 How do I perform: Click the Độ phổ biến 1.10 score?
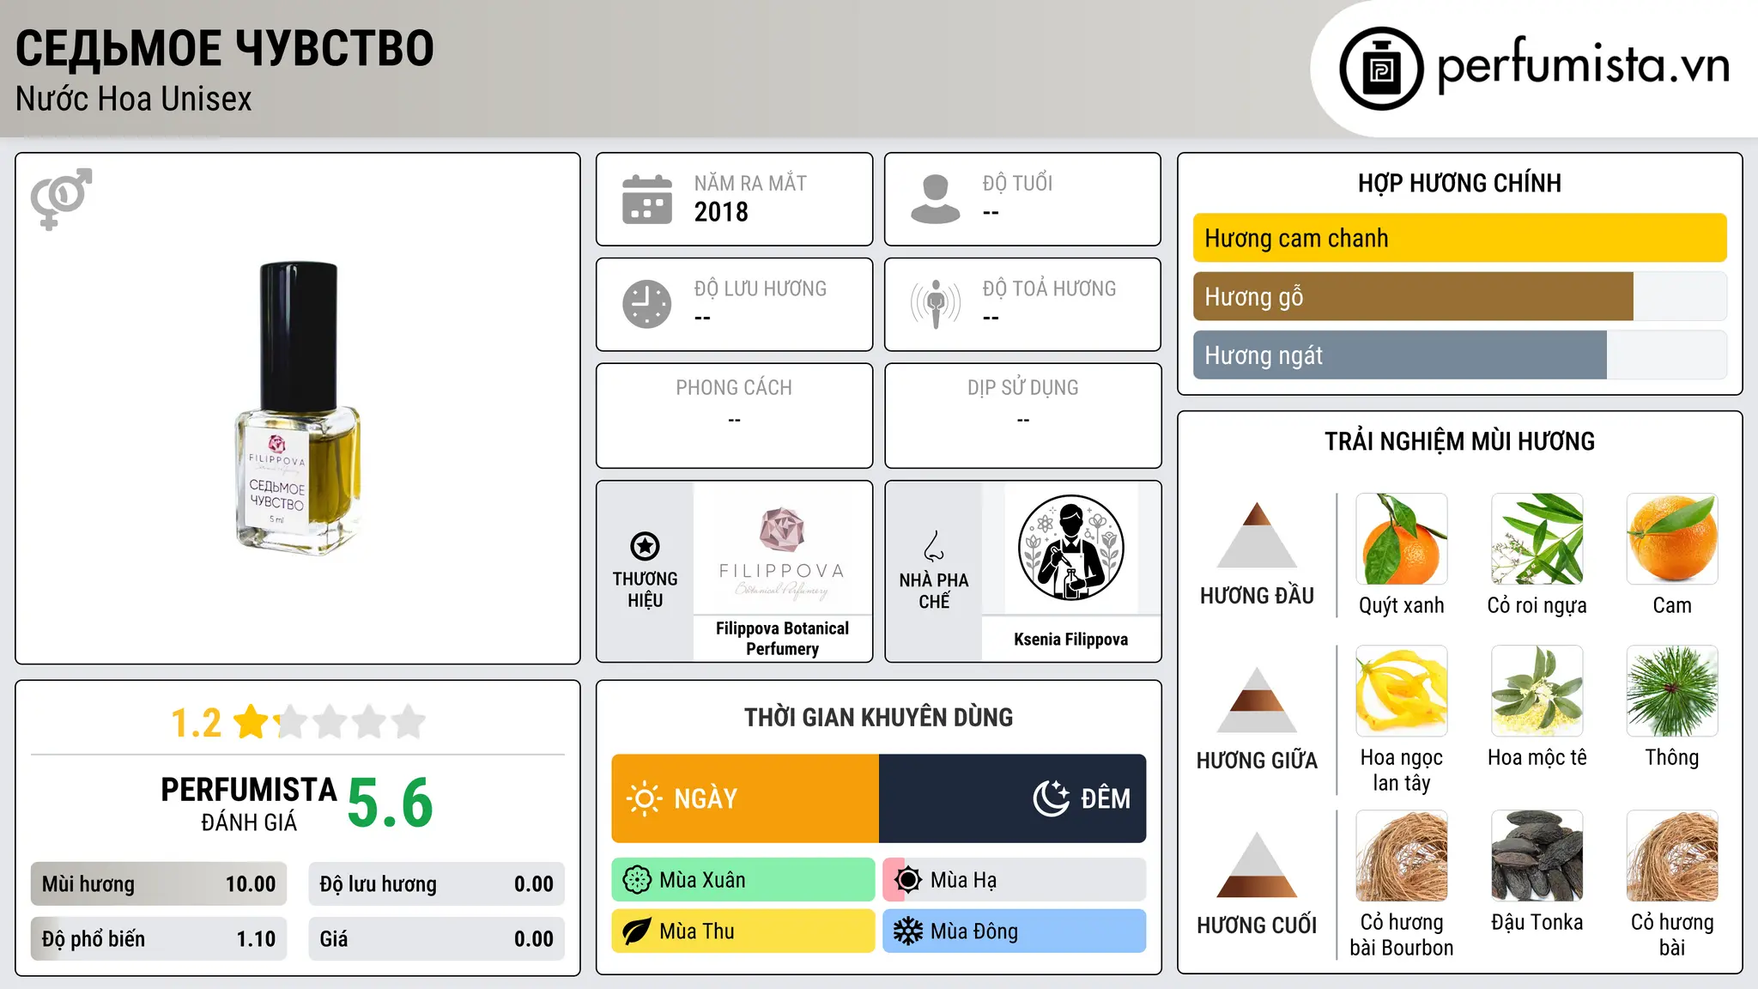click(x=159, y=939)
